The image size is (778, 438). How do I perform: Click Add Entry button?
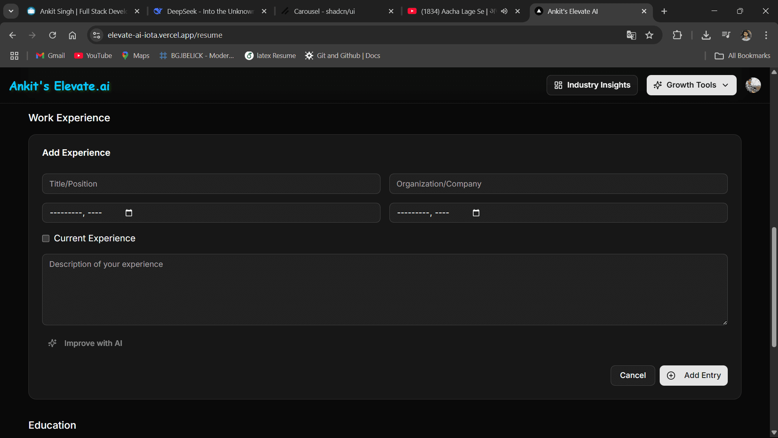tap(693, 376)
